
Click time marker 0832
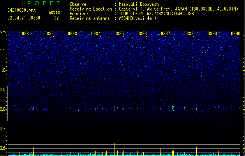(x=49, y=34)
